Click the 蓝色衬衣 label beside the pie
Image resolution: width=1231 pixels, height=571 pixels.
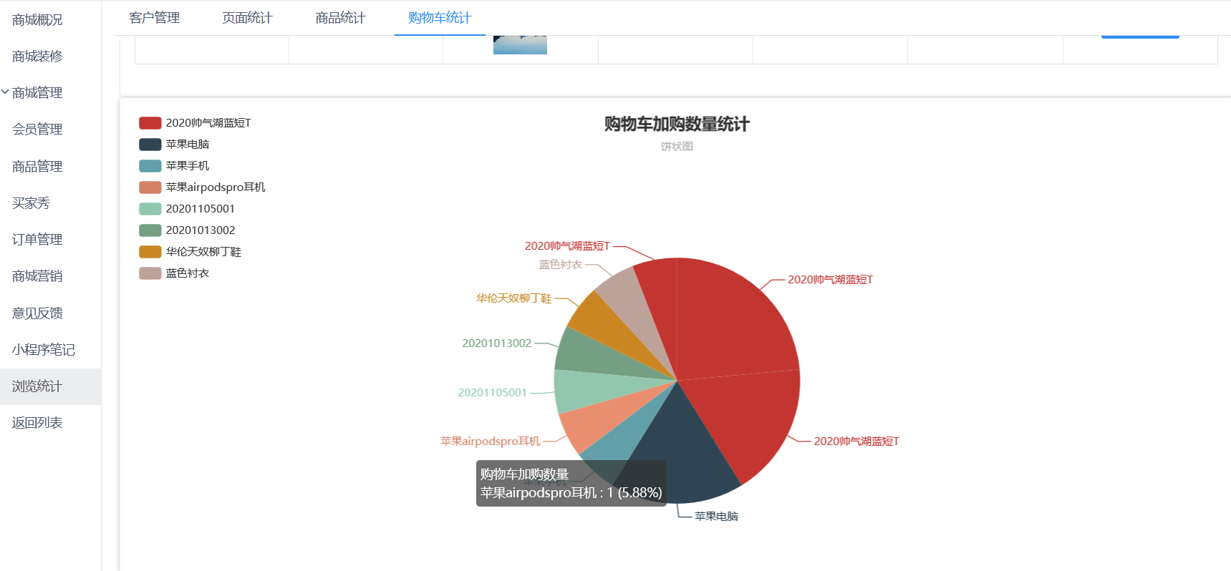[561, 265]
